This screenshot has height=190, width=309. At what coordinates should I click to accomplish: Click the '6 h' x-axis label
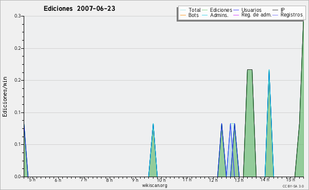tap(58, 180)
